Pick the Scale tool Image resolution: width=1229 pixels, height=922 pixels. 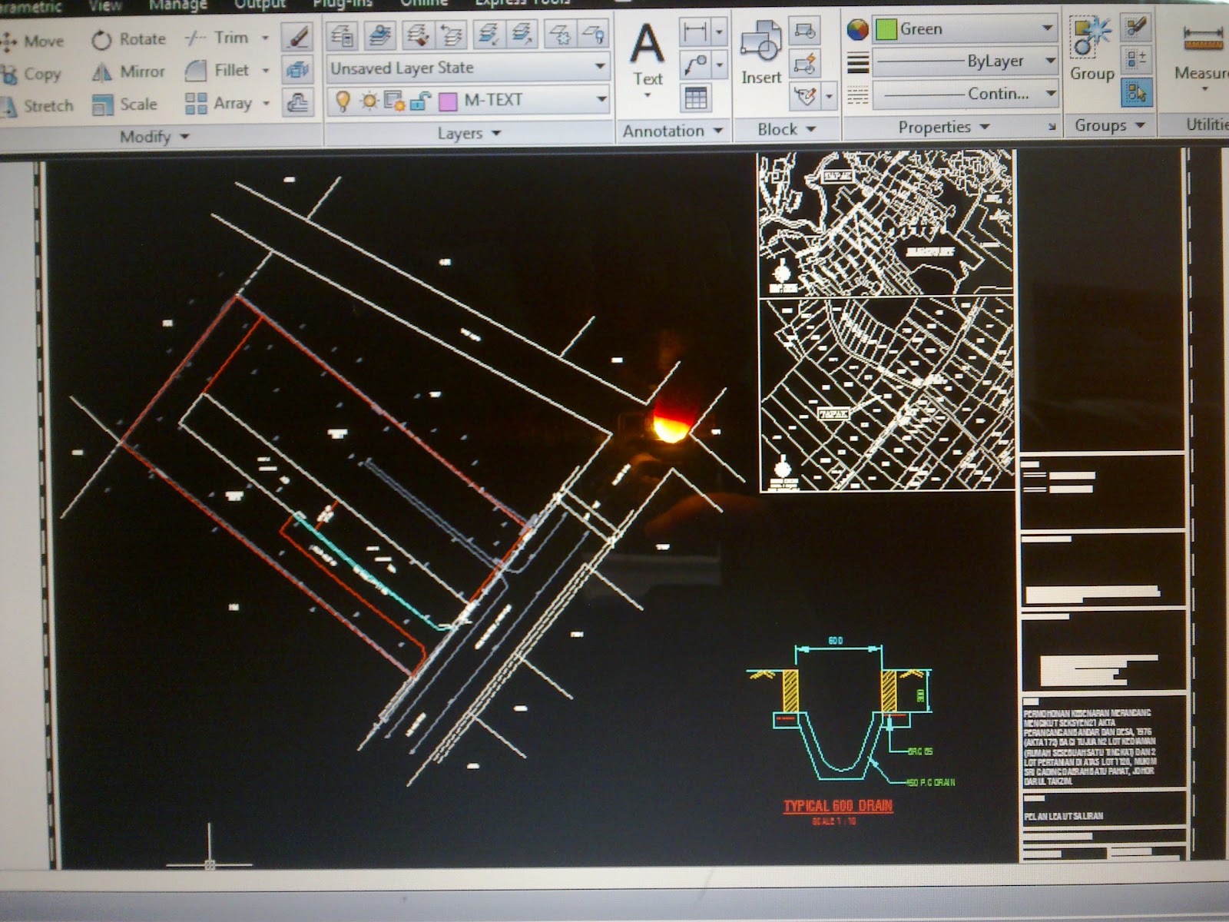[124, 104]
